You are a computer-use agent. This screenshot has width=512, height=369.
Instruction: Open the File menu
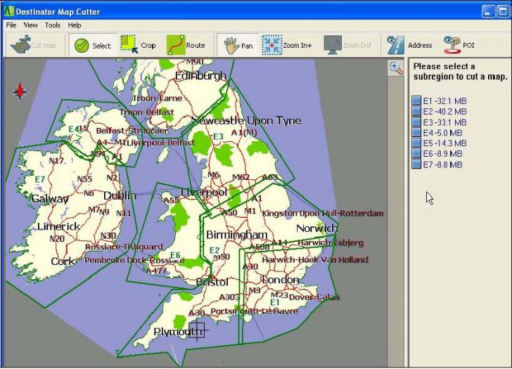(x=11, y=25)
